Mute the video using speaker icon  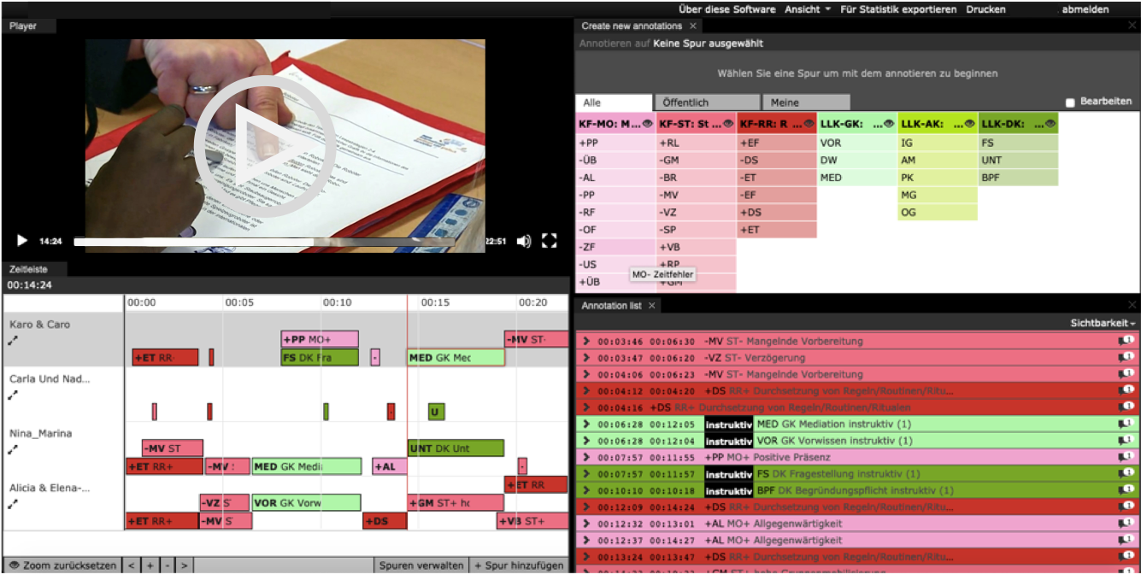click(524, 241)
